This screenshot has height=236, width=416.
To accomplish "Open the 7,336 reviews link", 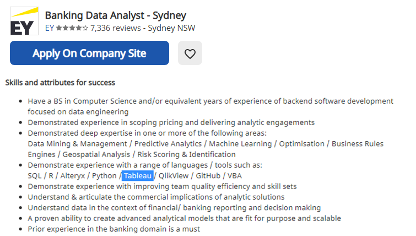I will pyautogui.click(x=116, y=28).
